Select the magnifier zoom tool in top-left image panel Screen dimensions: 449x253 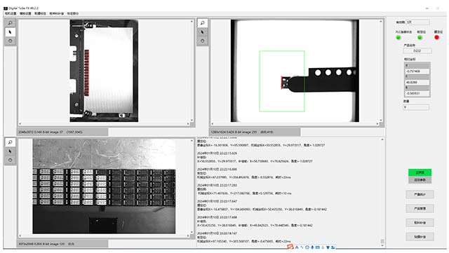[x=11, y=23]
